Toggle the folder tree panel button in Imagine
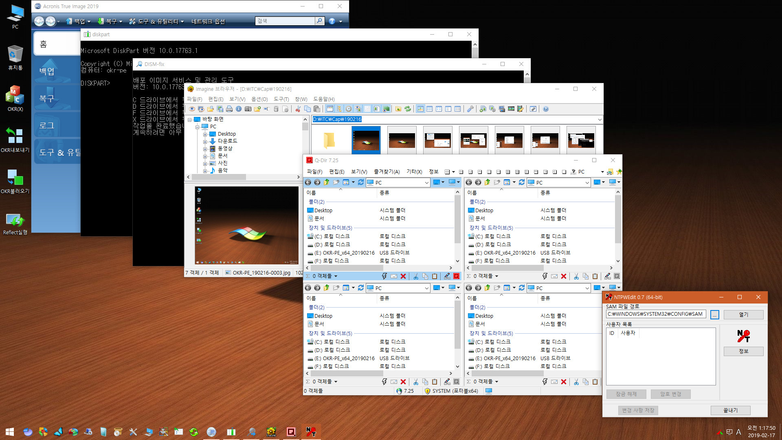The width and height of the screenshot is (782, 440). 339,109
